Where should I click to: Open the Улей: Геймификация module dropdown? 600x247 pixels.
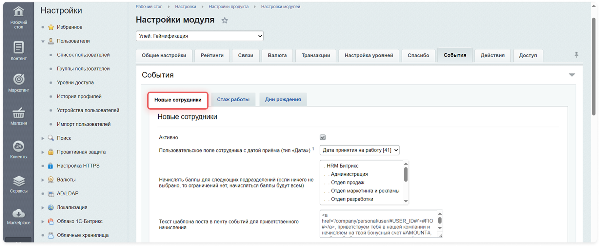[200, 36]
